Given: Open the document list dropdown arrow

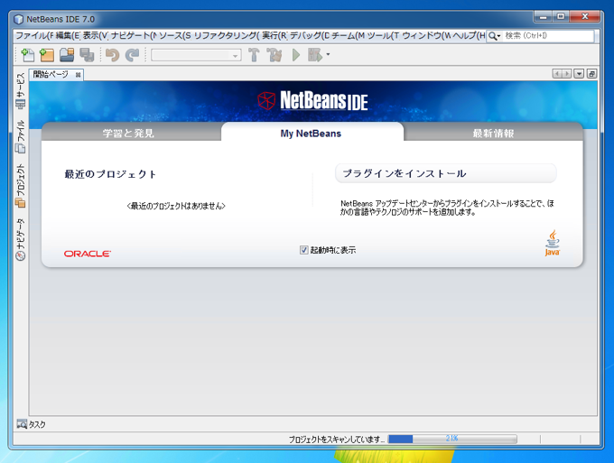Looking at the screenshot, I should pos(579,74).
